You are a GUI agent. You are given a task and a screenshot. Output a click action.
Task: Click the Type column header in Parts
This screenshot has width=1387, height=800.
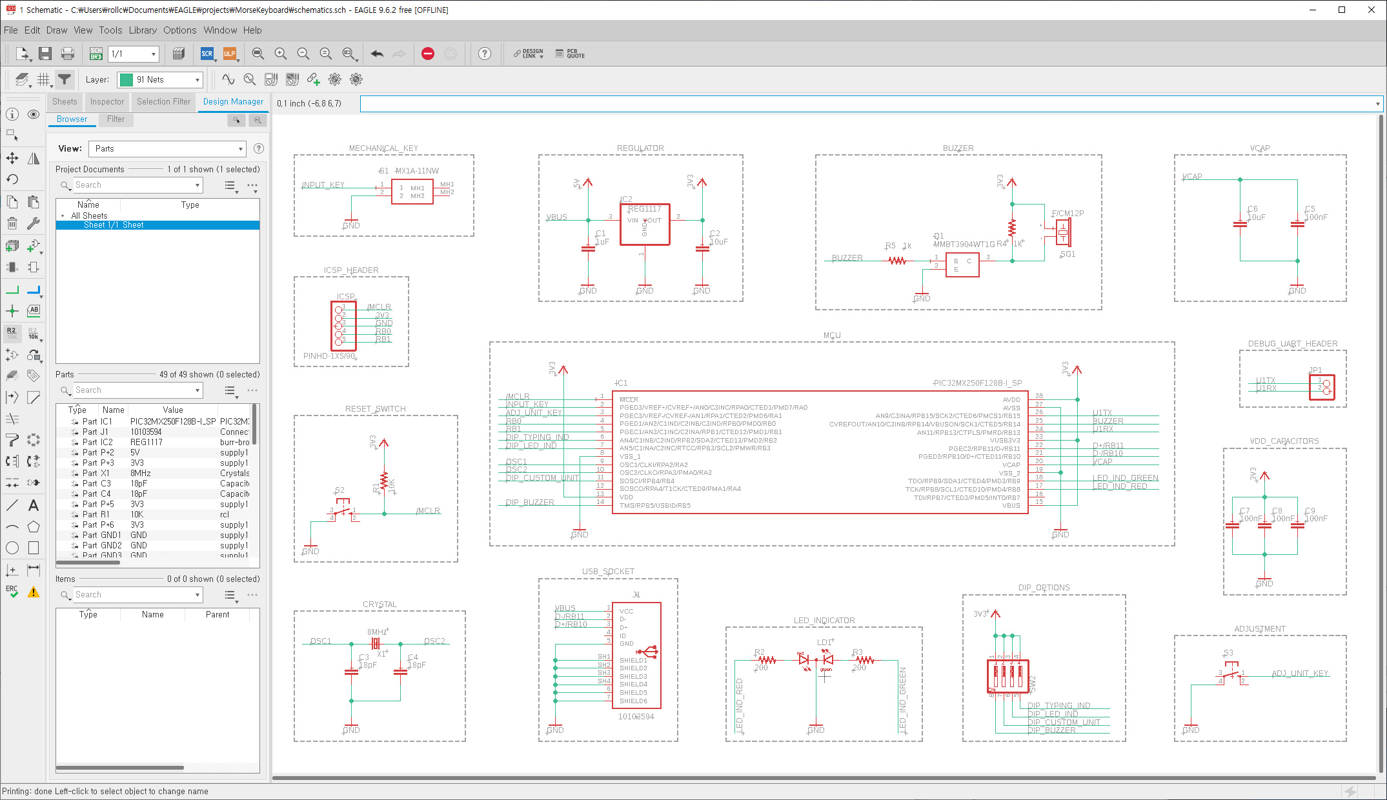click(x=77, y=410)
